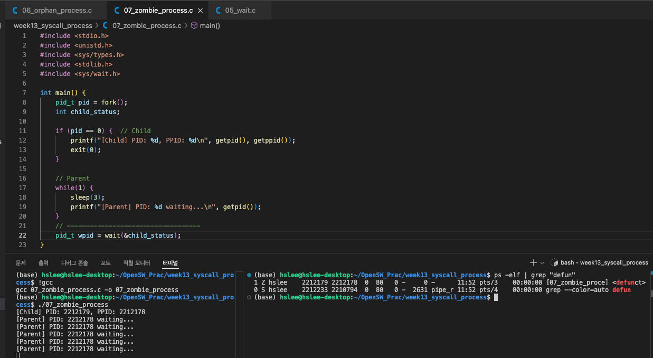
Task: Click the '// Parent' comment line
Action: pos(72,178)
